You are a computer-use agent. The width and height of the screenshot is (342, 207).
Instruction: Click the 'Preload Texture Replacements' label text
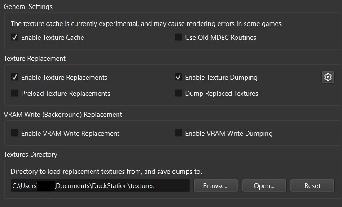(66, 94)
